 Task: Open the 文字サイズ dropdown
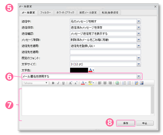pyautogui.click(x=138, y=64)
